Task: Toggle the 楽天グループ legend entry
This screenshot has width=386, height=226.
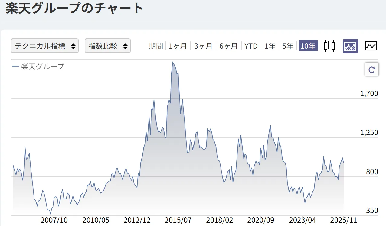Action: (x=38, y=66)
